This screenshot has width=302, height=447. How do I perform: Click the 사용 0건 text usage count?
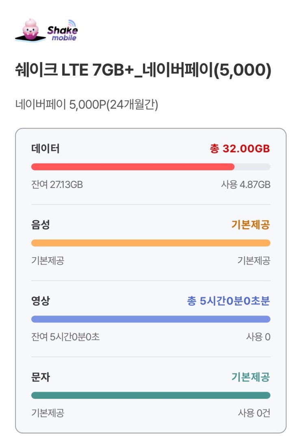(x=254, y=413)
